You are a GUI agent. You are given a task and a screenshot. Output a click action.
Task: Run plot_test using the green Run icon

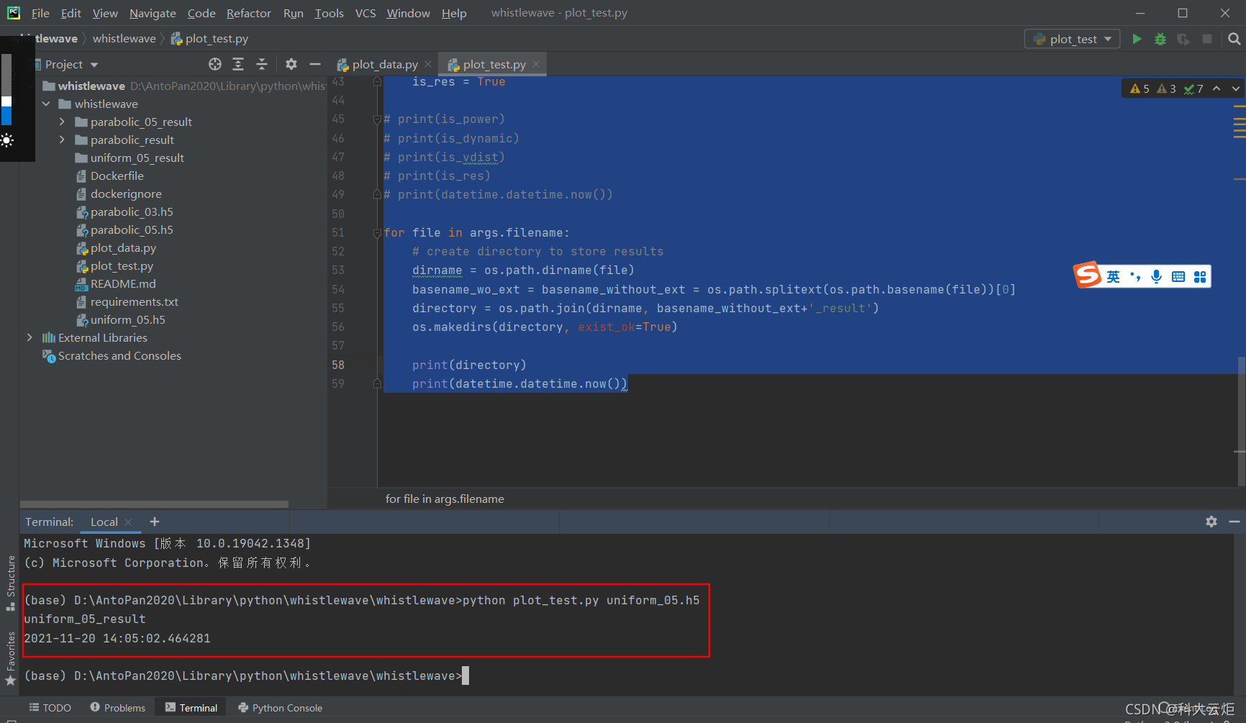click(x=1137, y=39)
